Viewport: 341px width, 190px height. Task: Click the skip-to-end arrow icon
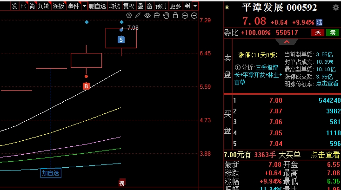tap(187, 6)
